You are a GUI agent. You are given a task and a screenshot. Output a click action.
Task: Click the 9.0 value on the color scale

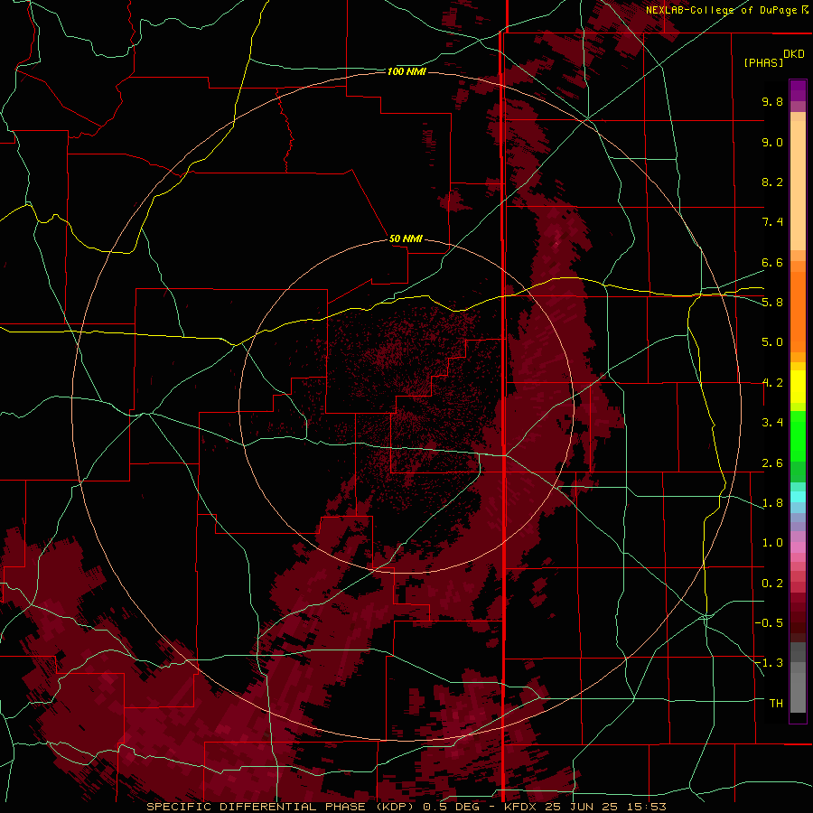pos(772,142)
